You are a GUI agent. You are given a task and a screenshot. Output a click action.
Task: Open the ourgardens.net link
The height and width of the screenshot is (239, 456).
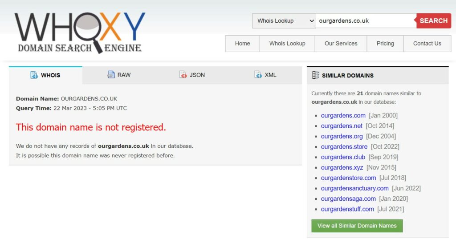342,126
